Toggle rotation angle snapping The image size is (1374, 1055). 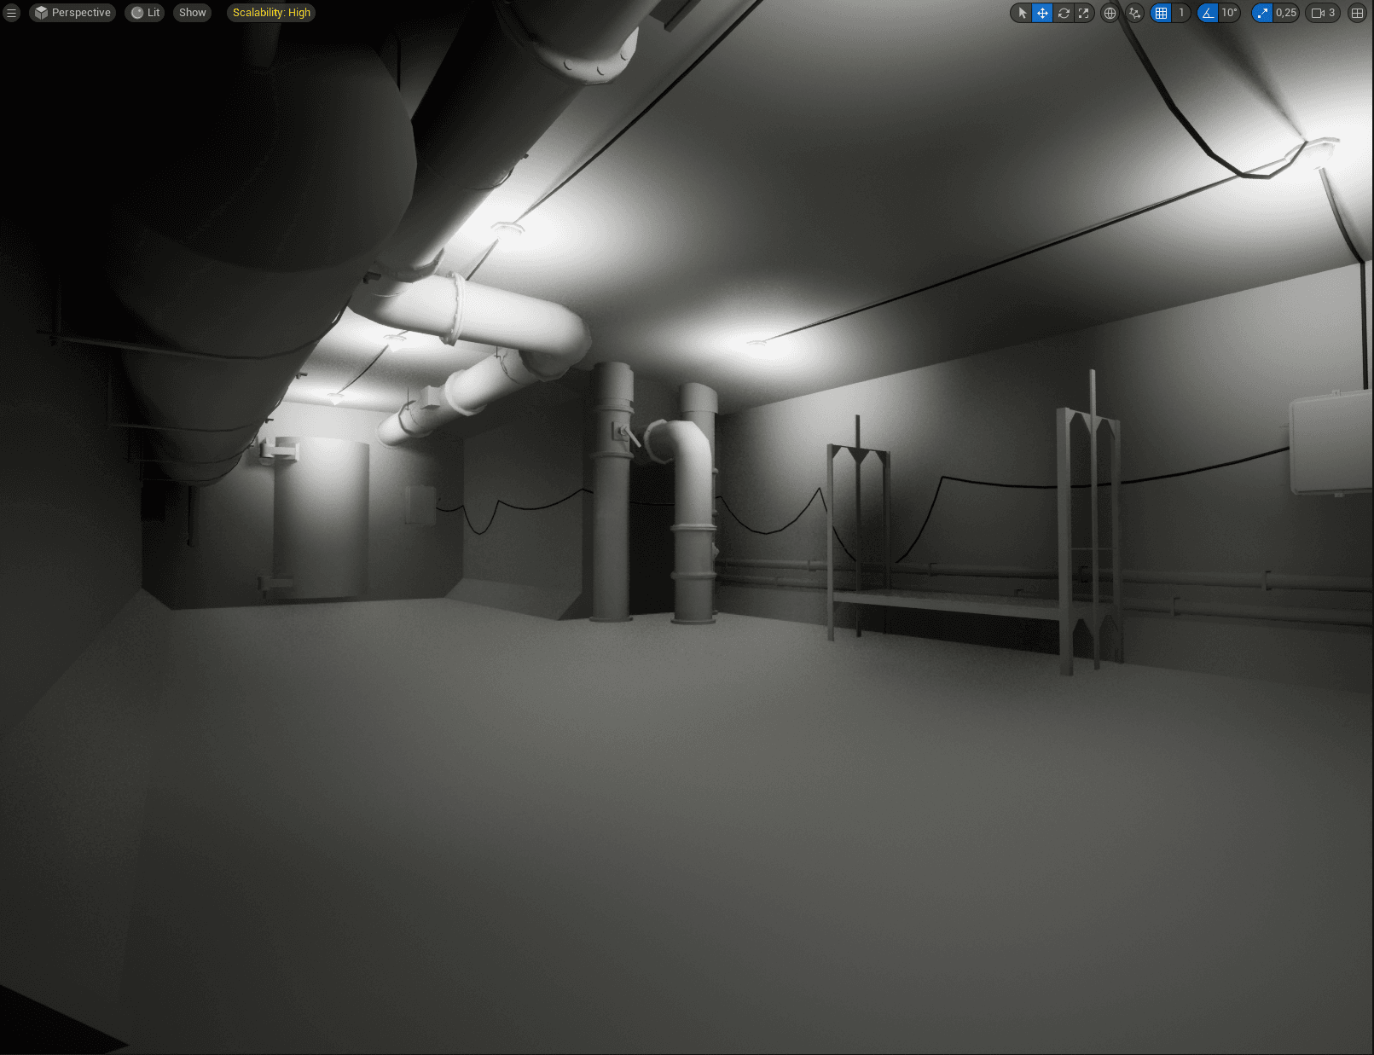click(1208, 13)
